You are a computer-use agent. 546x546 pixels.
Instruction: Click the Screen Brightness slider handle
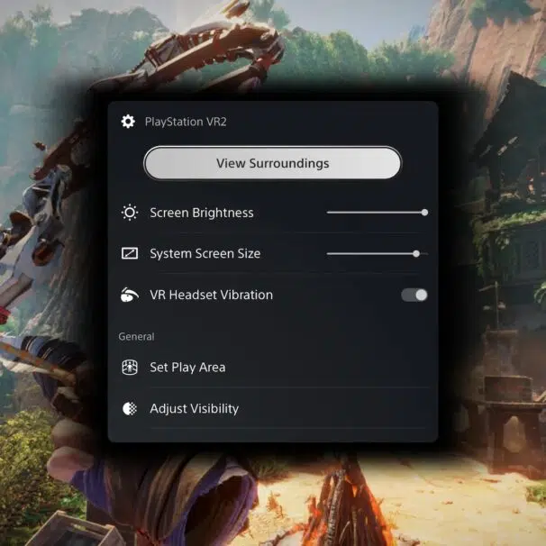pyautogui.click(x=424, y=213)
